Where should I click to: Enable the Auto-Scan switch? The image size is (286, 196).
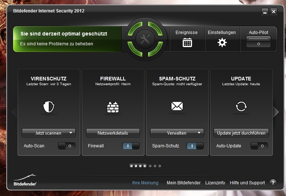67,146
